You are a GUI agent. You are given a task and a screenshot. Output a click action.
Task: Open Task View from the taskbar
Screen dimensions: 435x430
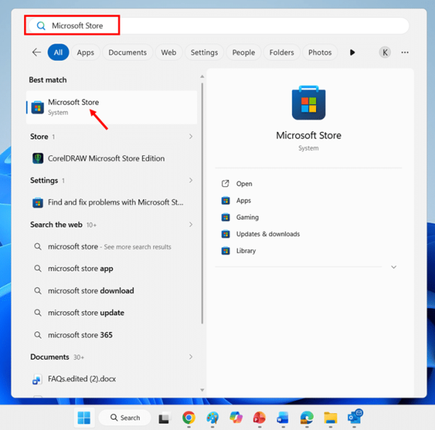tap(164, 418)
